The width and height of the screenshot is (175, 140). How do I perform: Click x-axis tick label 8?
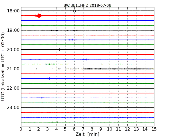pos(92,129)
